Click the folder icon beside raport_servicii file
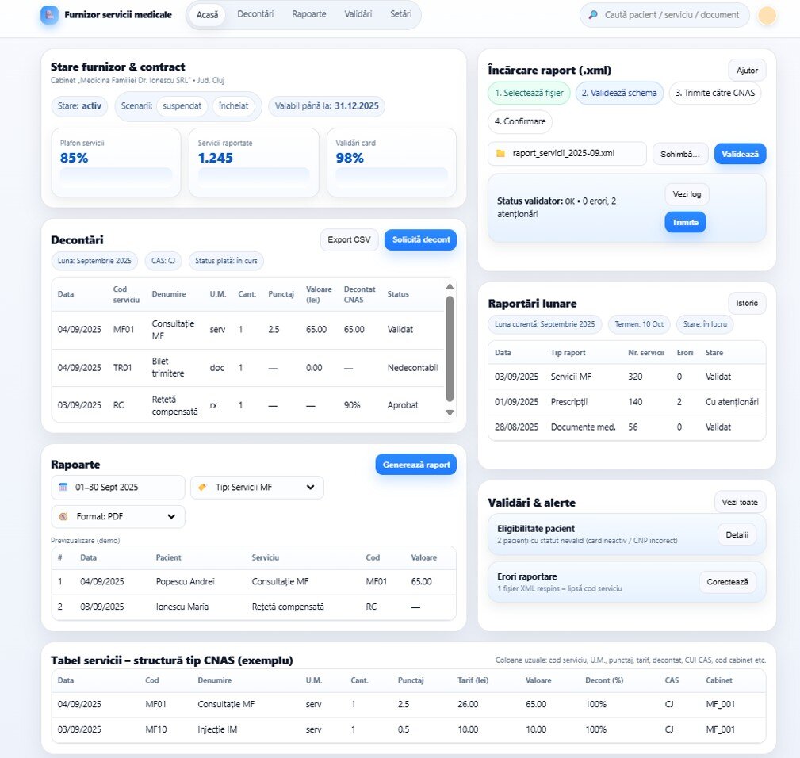 pyautogui.click(x=500, y=153)
